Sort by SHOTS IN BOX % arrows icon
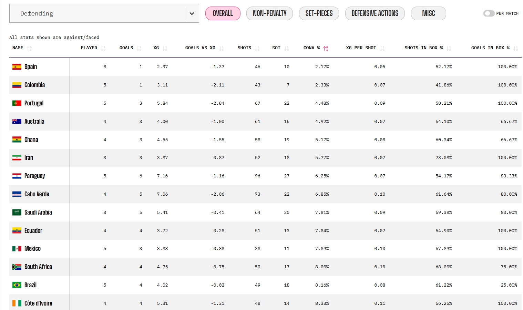 coord(449,49)
